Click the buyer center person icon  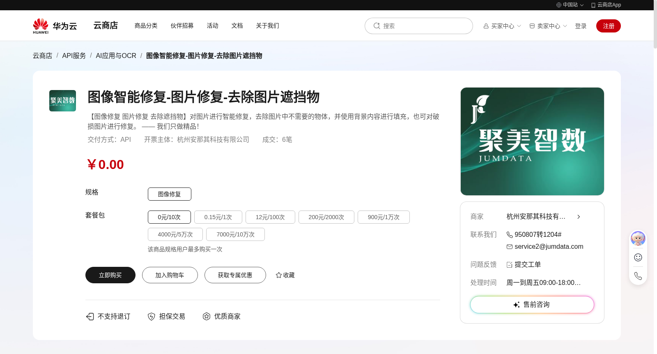pos(486,26)
